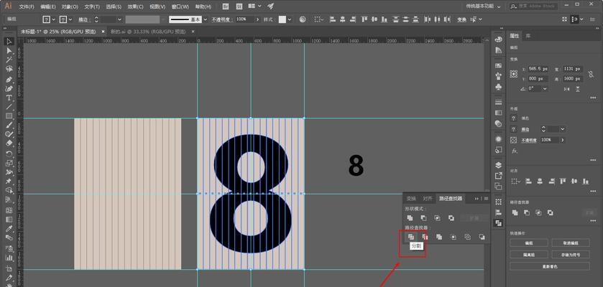Switch to the second document tab at 33.33%
This screenshot has height=287, width=603.
point(148,32)
